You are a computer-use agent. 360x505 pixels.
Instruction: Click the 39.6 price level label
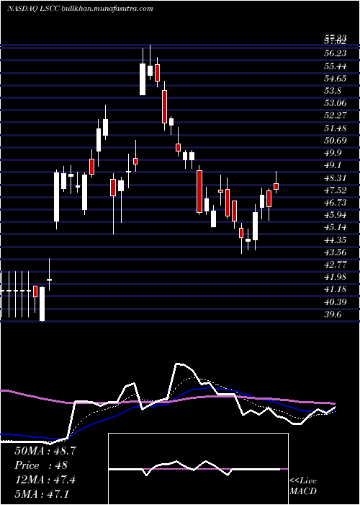click(333, 315)
